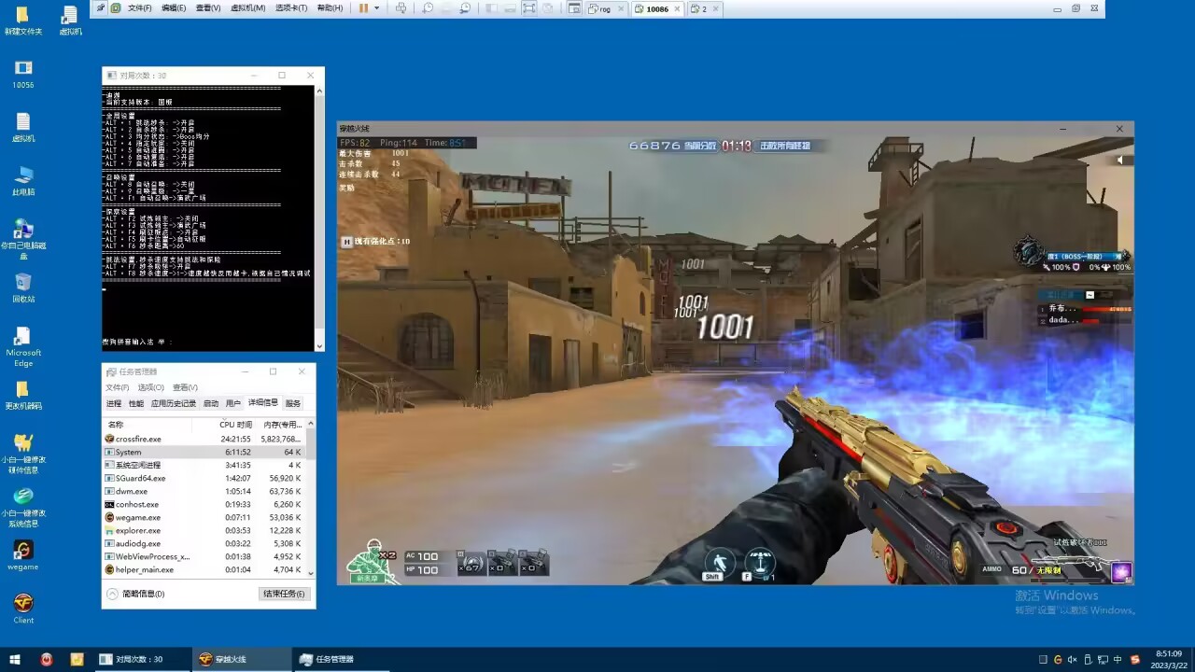The height and width of the screenshot is (672, 1195).
Task: Click the enter full screen mode icon
Action: pyautogui.click(x=528, y=8)
